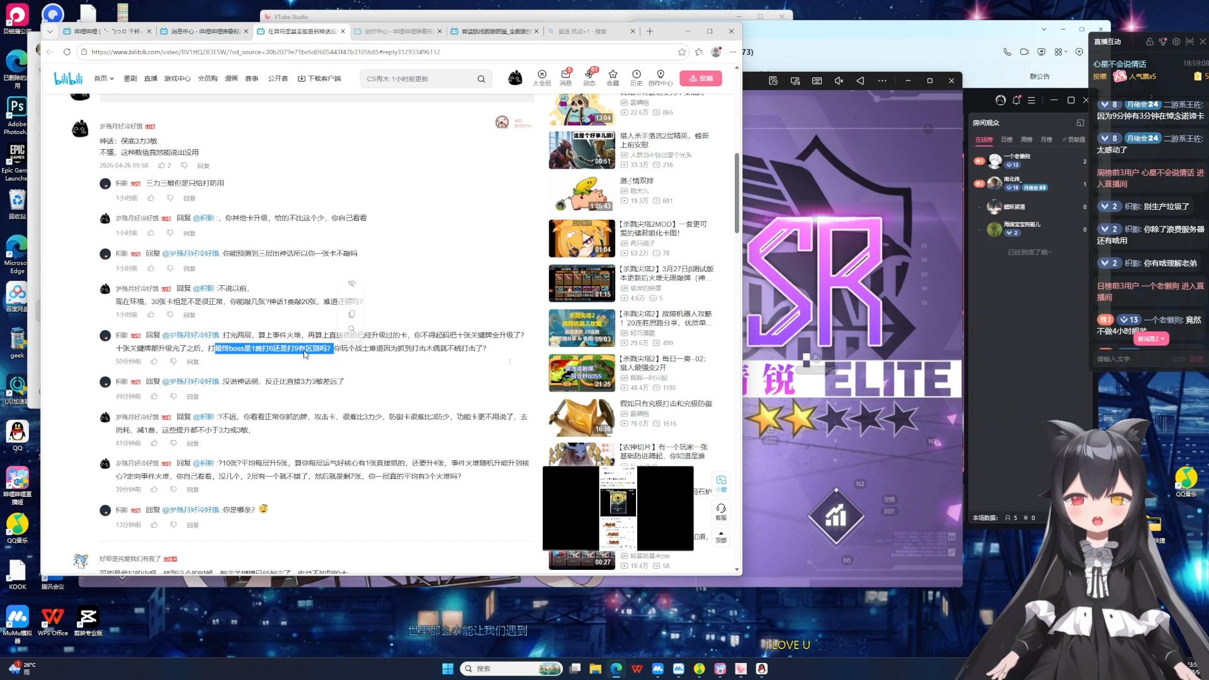Click the browser address bar URL
This screenshot has width=1209, height=680.
click(x=266, y=52)
